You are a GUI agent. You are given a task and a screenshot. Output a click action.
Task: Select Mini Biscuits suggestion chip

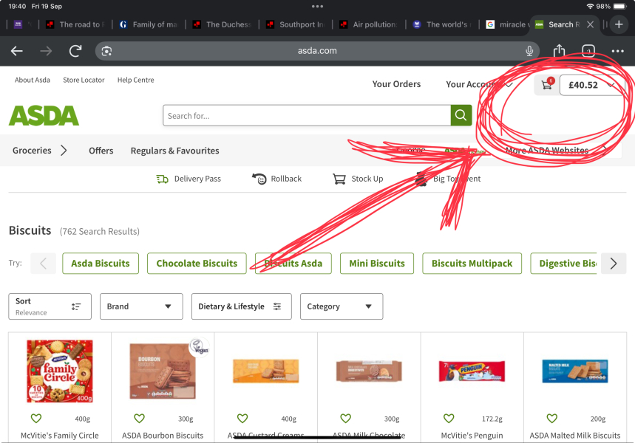376,264
